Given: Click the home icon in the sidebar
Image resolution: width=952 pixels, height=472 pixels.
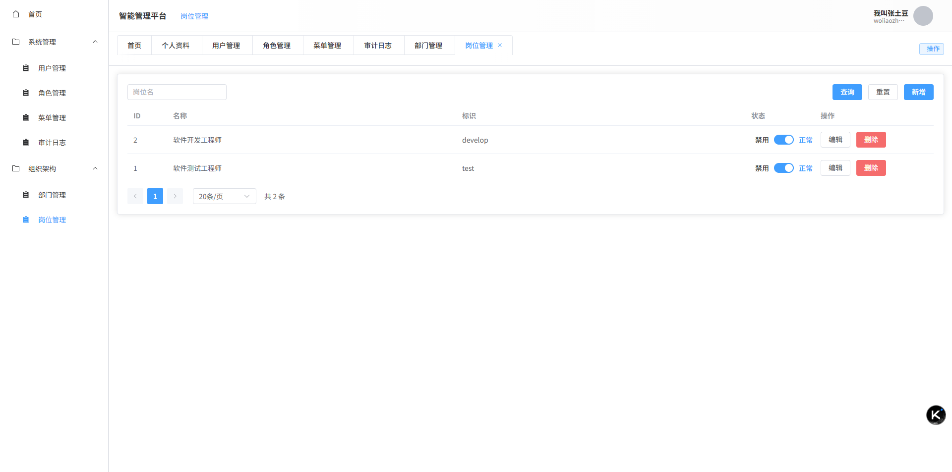Looking at the screenshot, I should pyautogui.click(x=16, y=14).
